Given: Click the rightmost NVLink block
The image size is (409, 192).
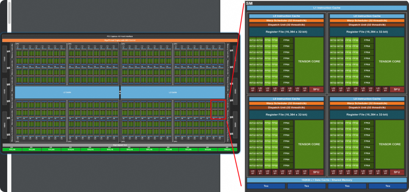Looking at the screenshot, I should (228, 150).
